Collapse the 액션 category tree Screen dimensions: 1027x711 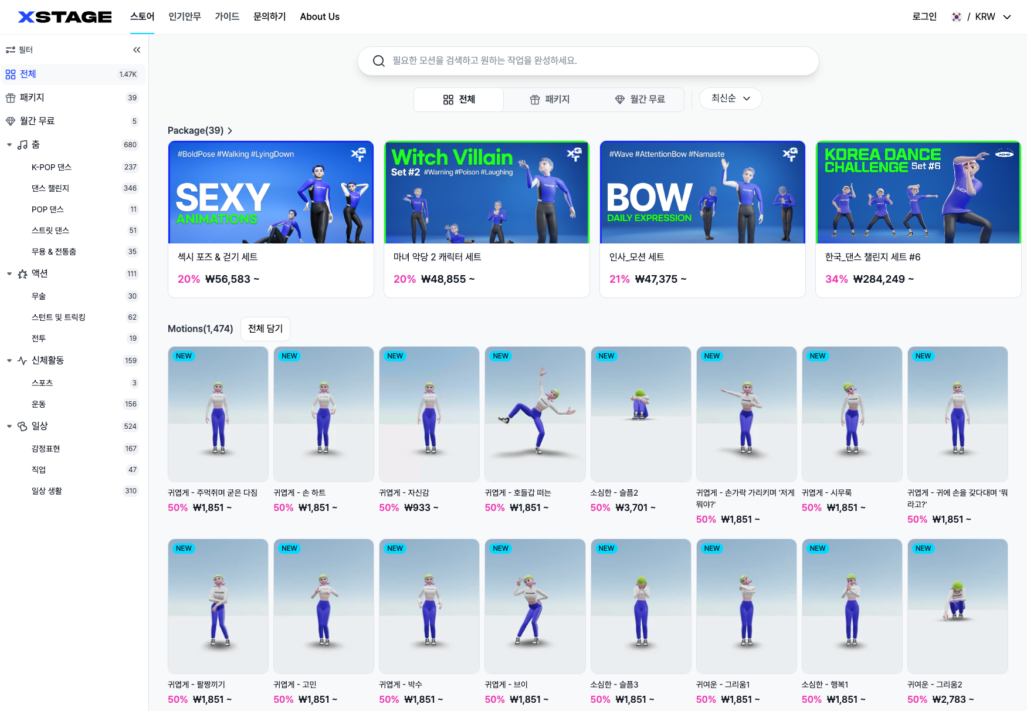pyautogui.click(x=9, y=274)
